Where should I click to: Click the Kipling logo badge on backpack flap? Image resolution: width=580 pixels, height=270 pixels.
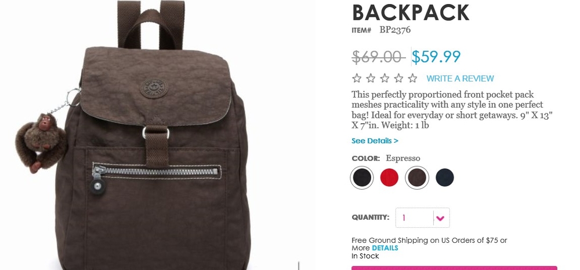pyautogui.click(x=154, y=88)
